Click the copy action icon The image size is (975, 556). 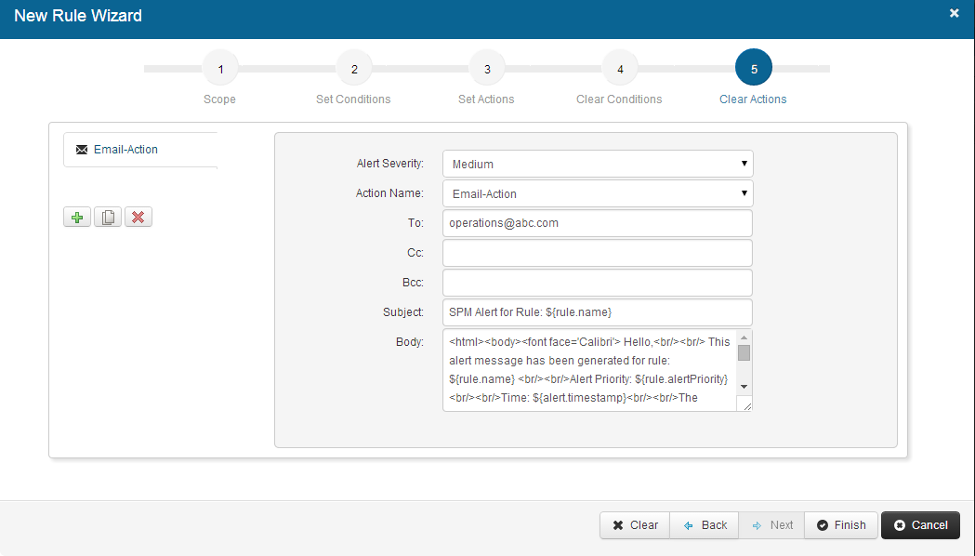[108, 218]
